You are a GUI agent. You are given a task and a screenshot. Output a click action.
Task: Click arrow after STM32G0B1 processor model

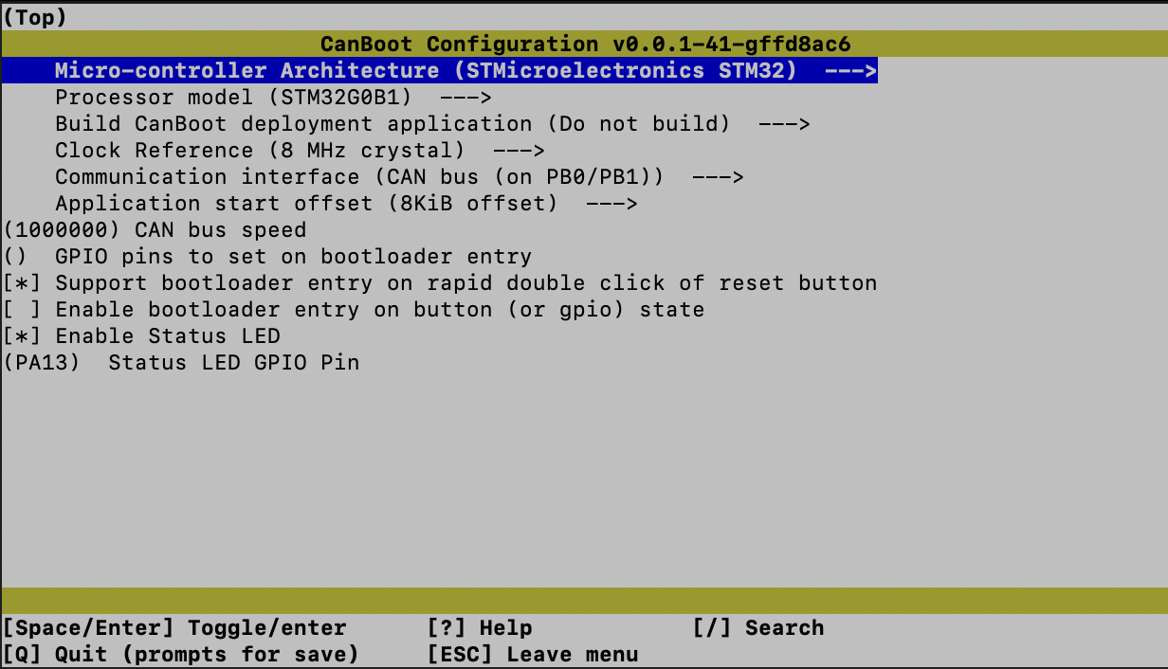pyautogui.click(x=465, y=98)
